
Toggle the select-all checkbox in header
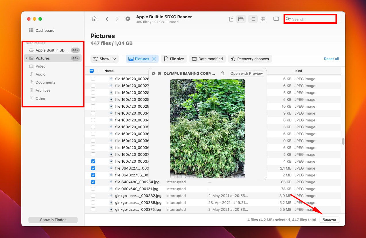92,71
